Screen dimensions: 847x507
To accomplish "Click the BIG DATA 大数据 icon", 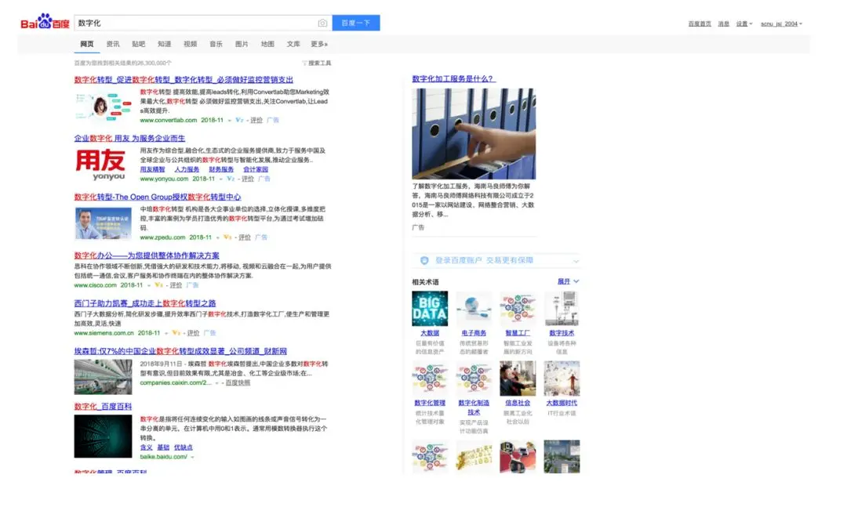I will pos(430,309).
